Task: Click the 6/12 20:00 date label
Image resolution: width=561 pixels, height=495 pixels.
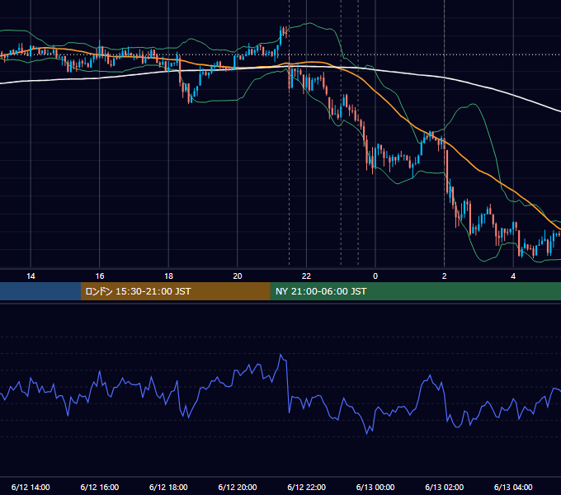Action: tap(238, 487)
